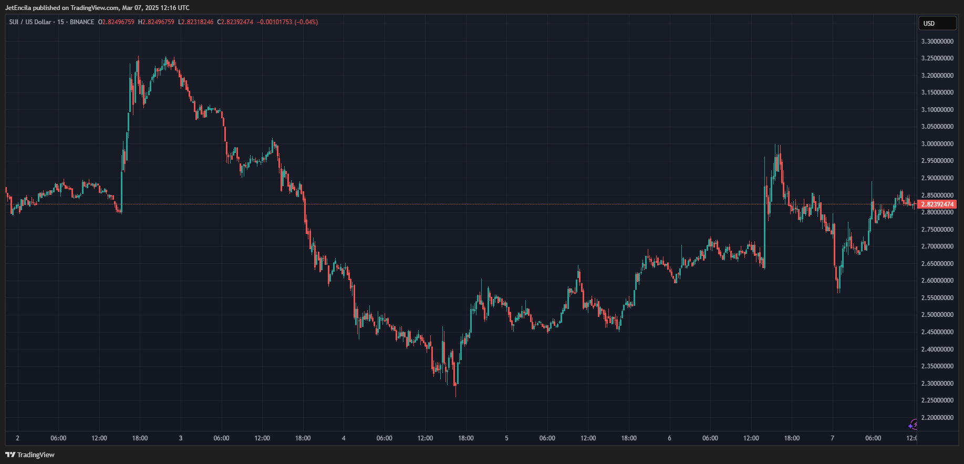Click the 2.40000000 price axis label
This screenshot has height=464, width=964.
(937, 349)
